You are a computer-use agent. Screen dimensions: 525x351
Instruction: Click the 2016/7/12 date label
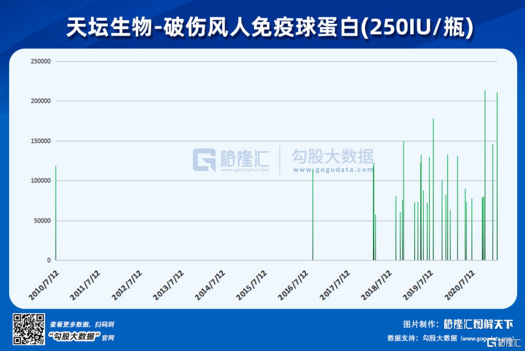pos(293,285)
